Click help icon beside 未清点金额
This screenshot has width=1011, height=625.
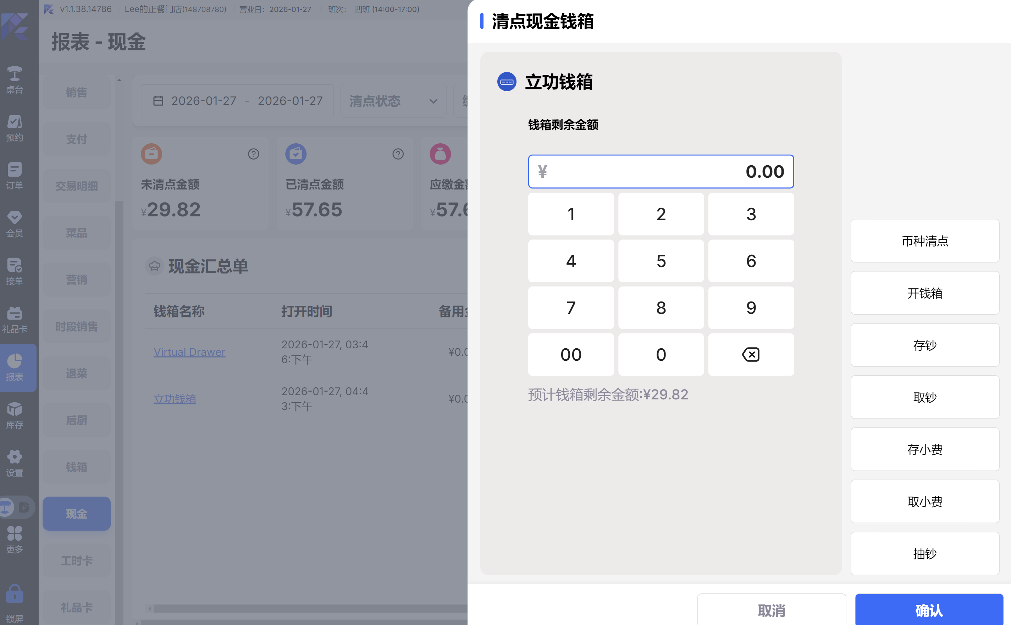click(x=253, y=154)
